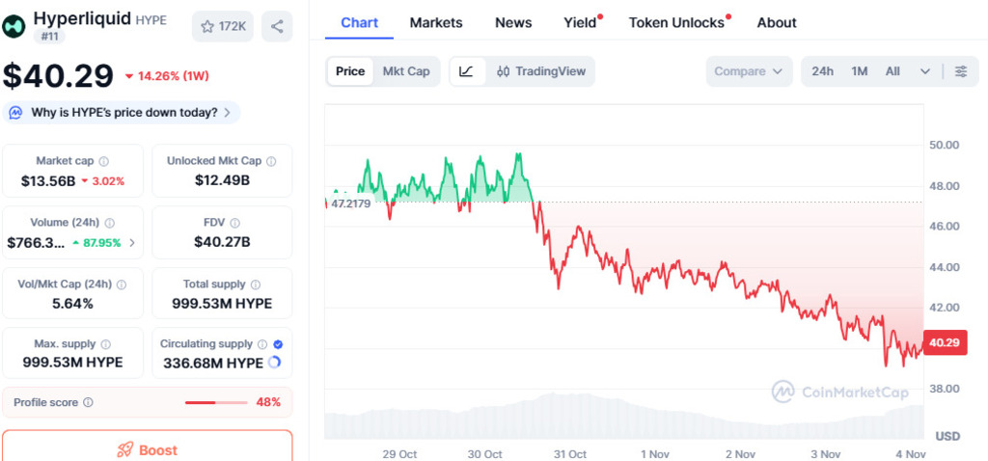Open the Compare dropdown
The image size is (988, 461).
tap(749, 71)
